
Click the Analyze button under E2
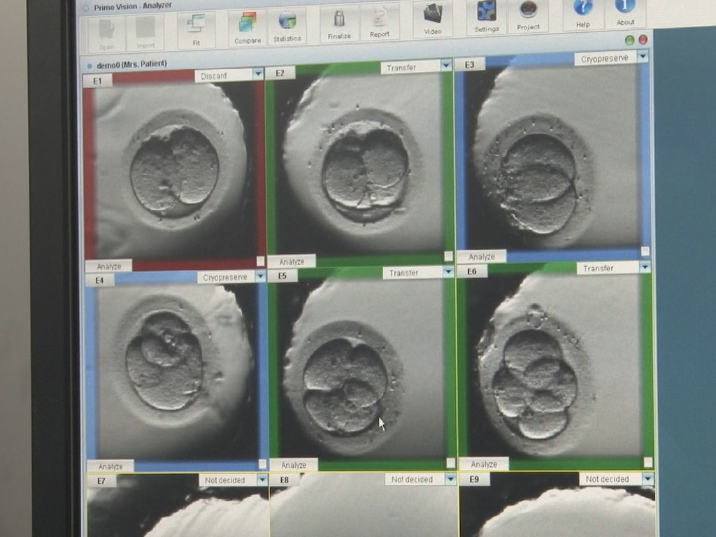point(292,262)
